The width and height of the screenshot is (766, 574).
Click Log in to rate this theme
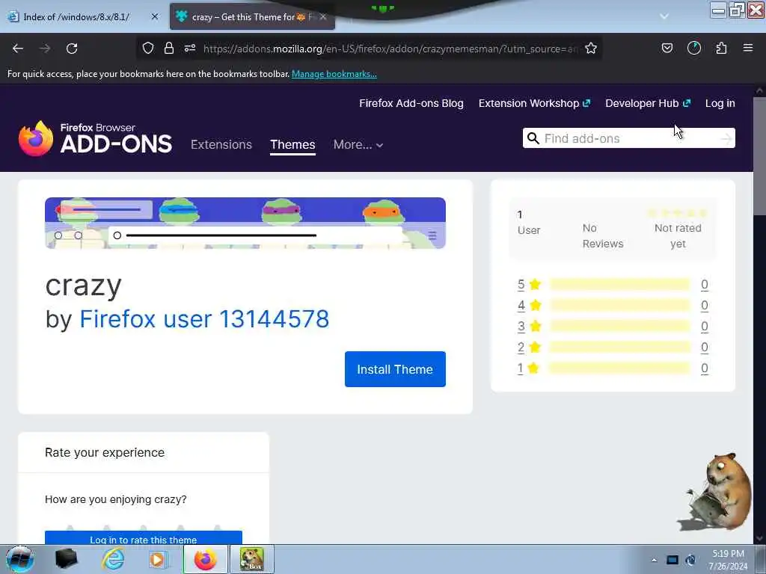tap(143, 539)
